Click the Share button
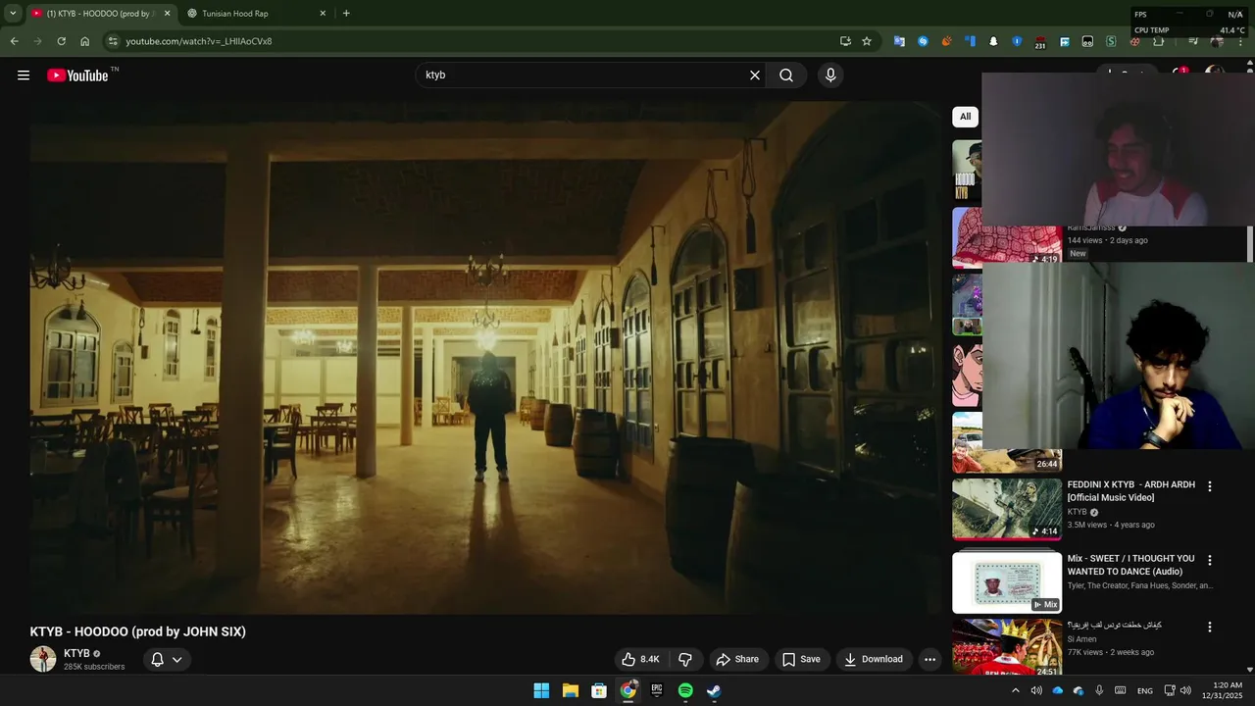 pyautogui.click(x=737, y=659)
